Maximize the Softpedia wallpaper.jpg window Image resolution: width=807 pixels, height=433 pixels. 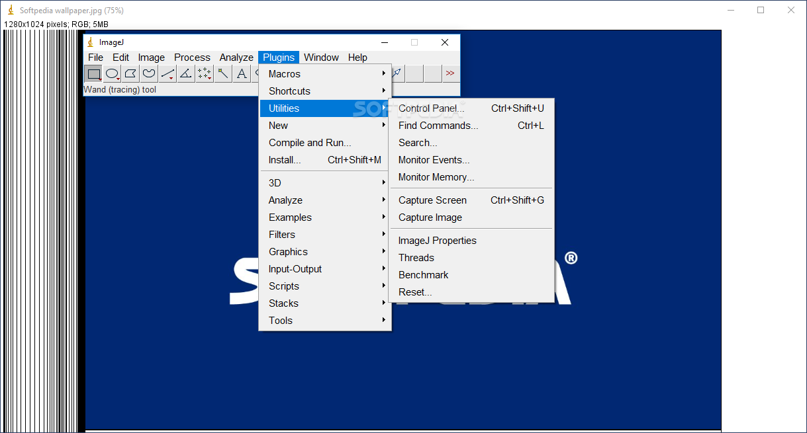tap(761, 10)
